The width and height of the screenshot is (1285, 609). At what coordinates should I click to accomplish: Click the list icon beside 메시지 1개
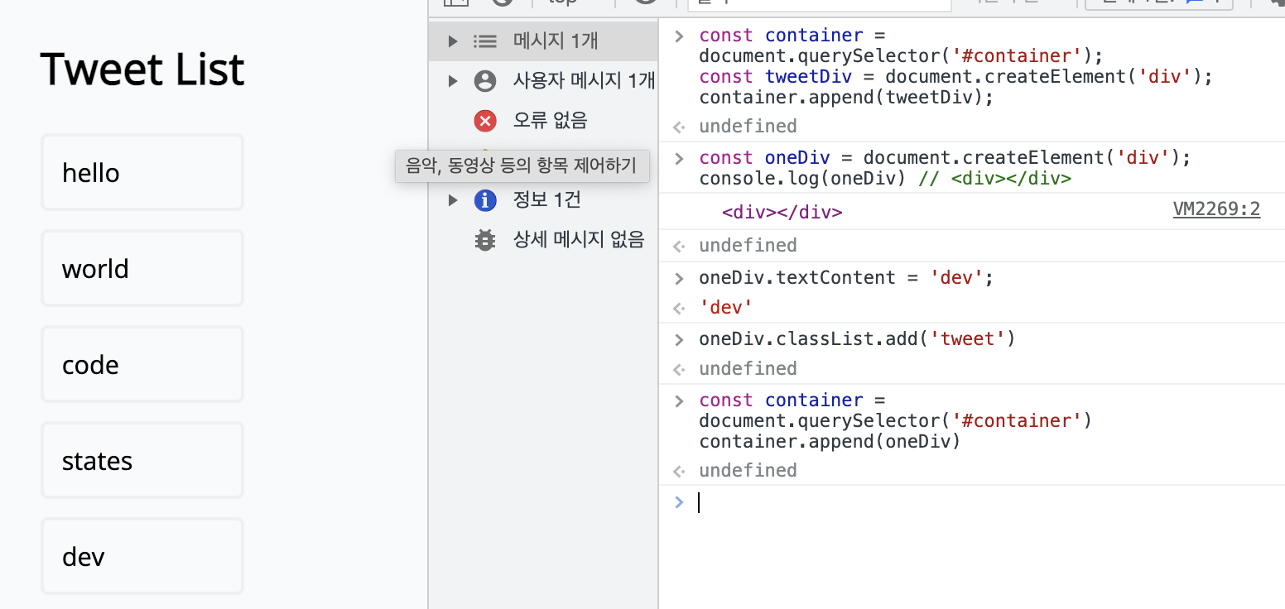coord(485,41)
